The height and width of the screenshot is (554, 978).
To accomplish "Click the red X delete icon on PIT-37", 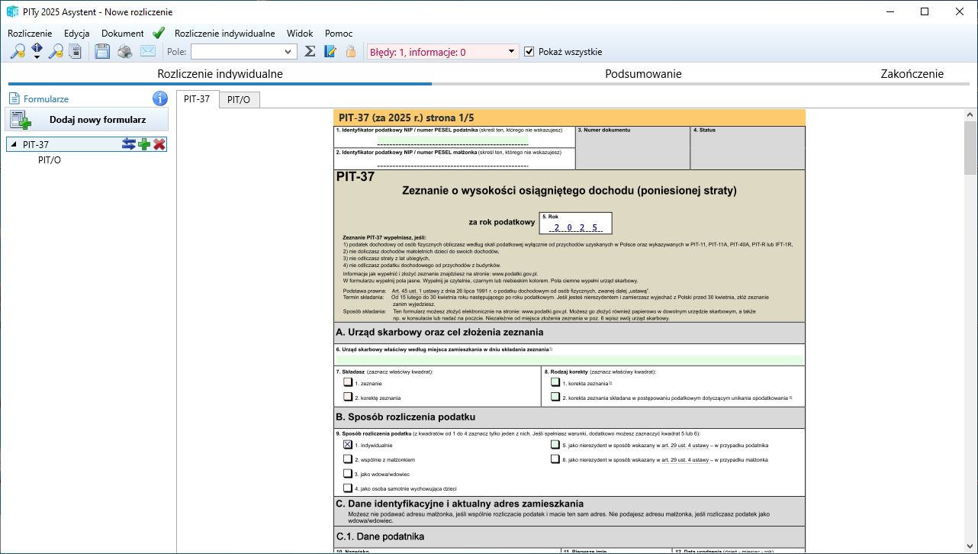I will click(x=159, y=144).
